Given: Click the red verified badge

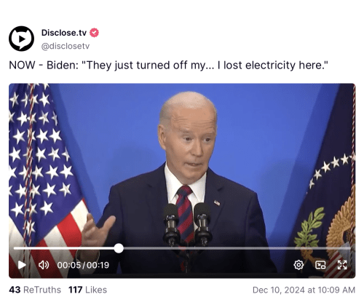Looking at the screenshot, I should [94, 33].
